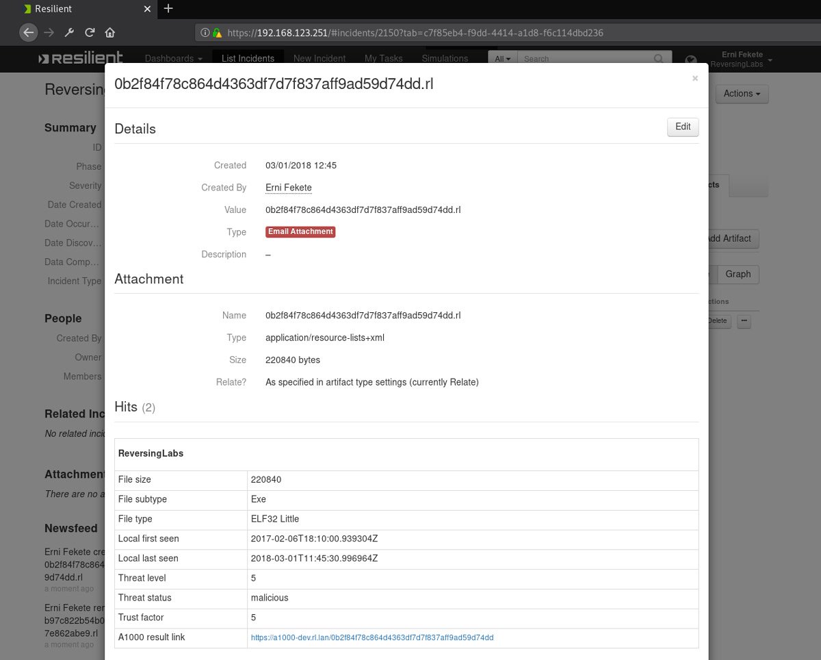This screenshot has width=821, height=660.
Task: Click the Delete button in Actions column
Action: pyautogui.click(x=719, y=321)
